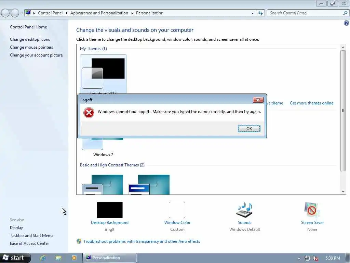
Task: Click the Forward navigation button
Action: pyautogui.click(x=15, y=13)
